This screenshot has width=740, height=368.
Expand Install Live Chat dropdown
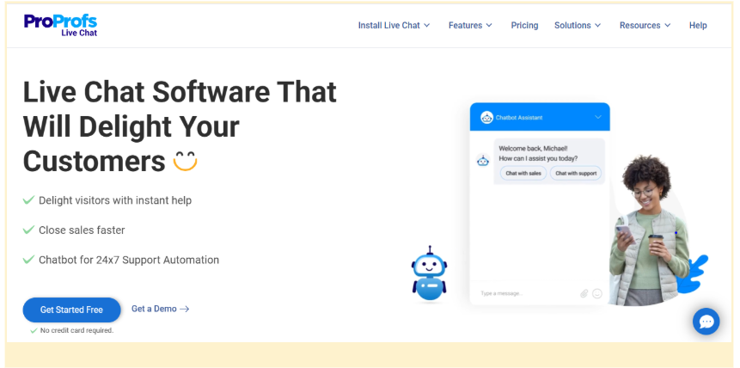click(x=394, y=26)
